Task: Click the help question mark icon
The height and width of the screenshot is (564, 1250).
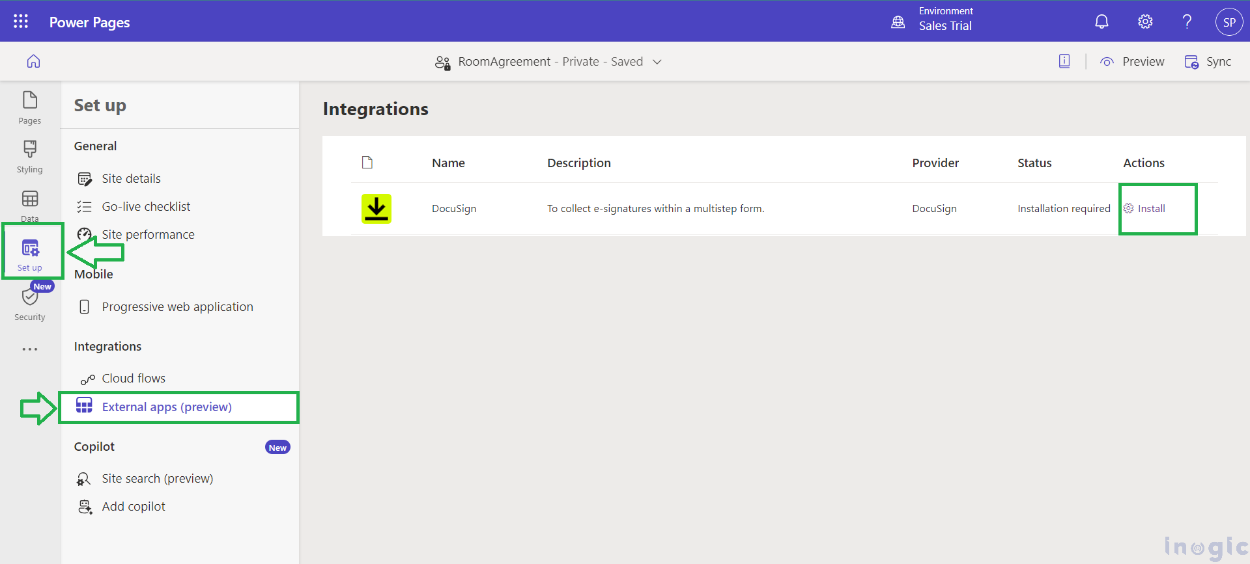Action: tap(1187, 22)
